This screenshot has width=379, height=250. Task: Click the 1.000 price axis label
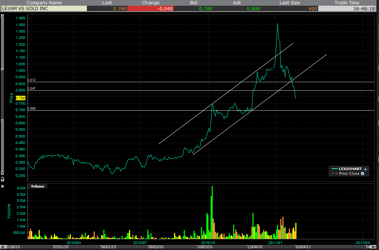coord(20,70)
